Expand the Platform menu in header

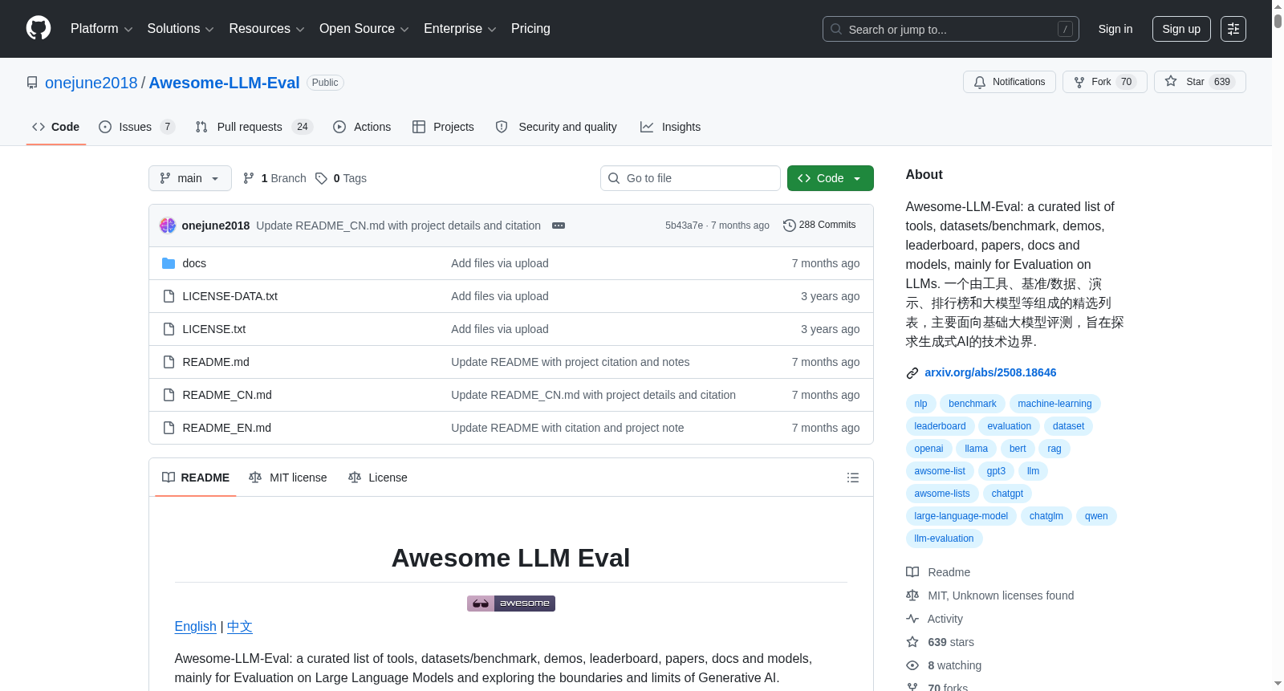101,29
